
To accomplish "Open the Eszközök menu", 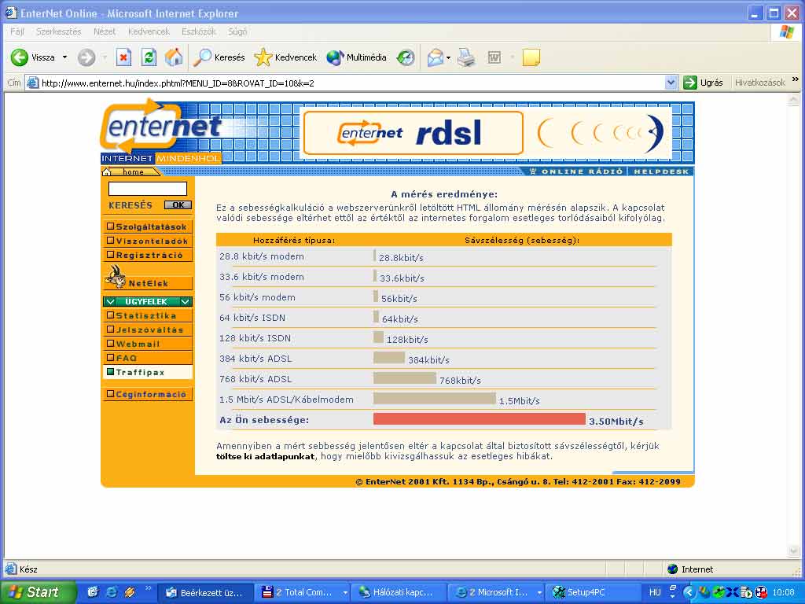I will pos(199,31).
